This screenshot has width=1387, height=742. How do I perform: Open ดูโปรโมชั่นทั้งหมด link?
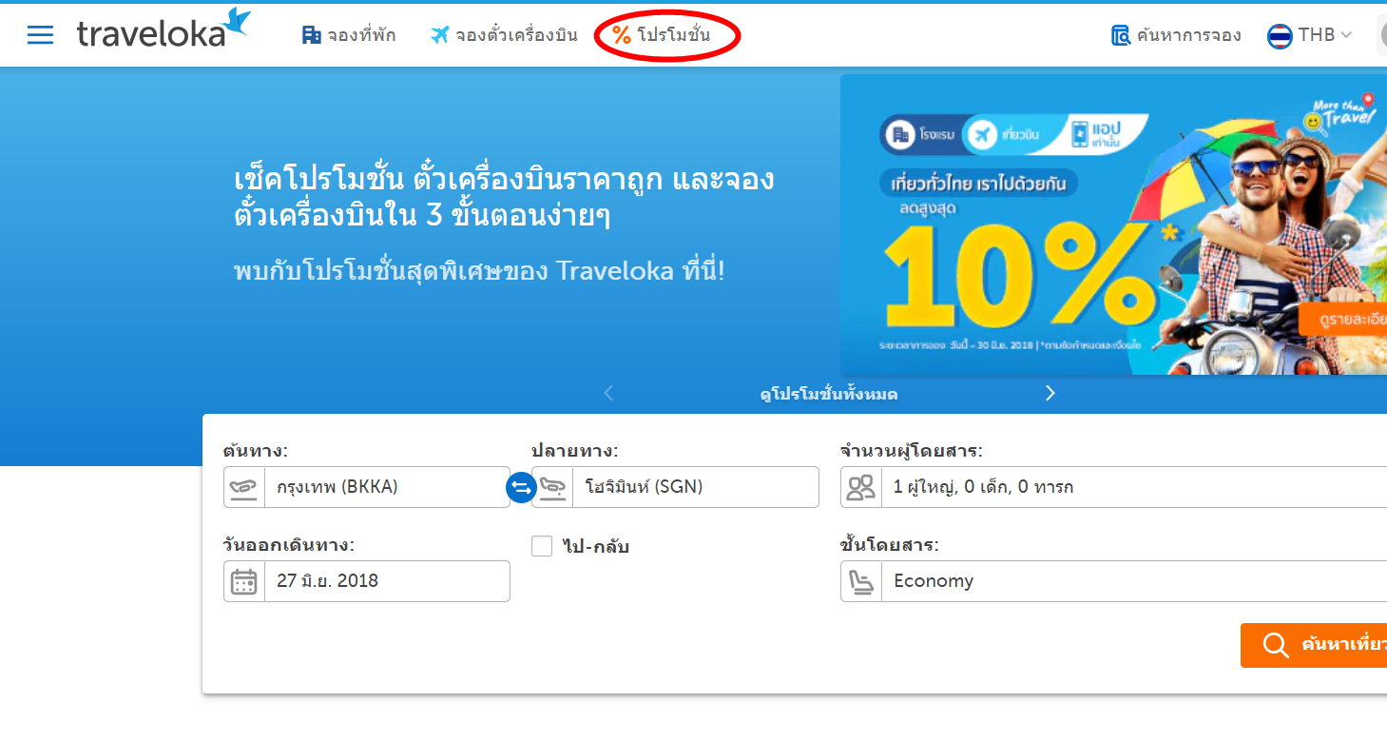pos(829,394)
